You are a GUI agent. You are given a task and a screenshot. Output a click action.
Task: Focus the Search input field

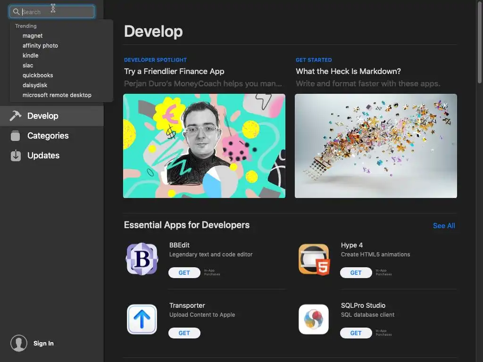point(52,12)
